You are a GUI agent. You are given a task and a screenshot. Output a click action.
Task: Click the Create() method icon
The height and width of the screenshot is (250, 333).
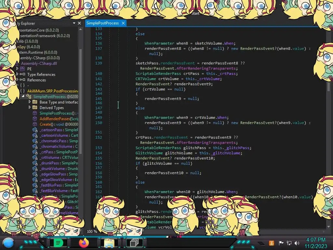[35, 124]
